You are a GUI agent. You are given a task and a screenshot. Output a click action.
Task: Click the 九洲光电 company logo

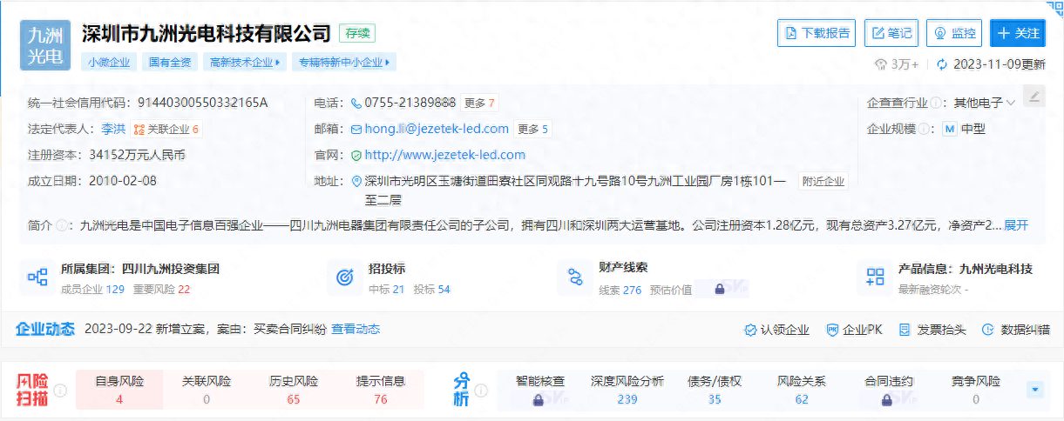[44, 45]
